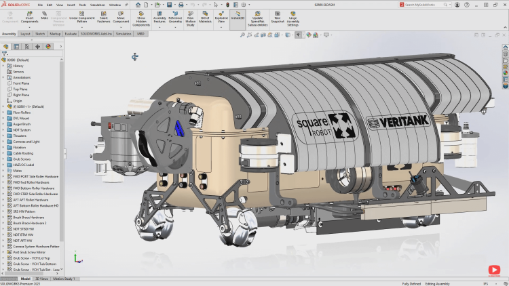Click Smart Fasteners tool
The height and width of the screenshot is (286, 509).
(104, 17)
